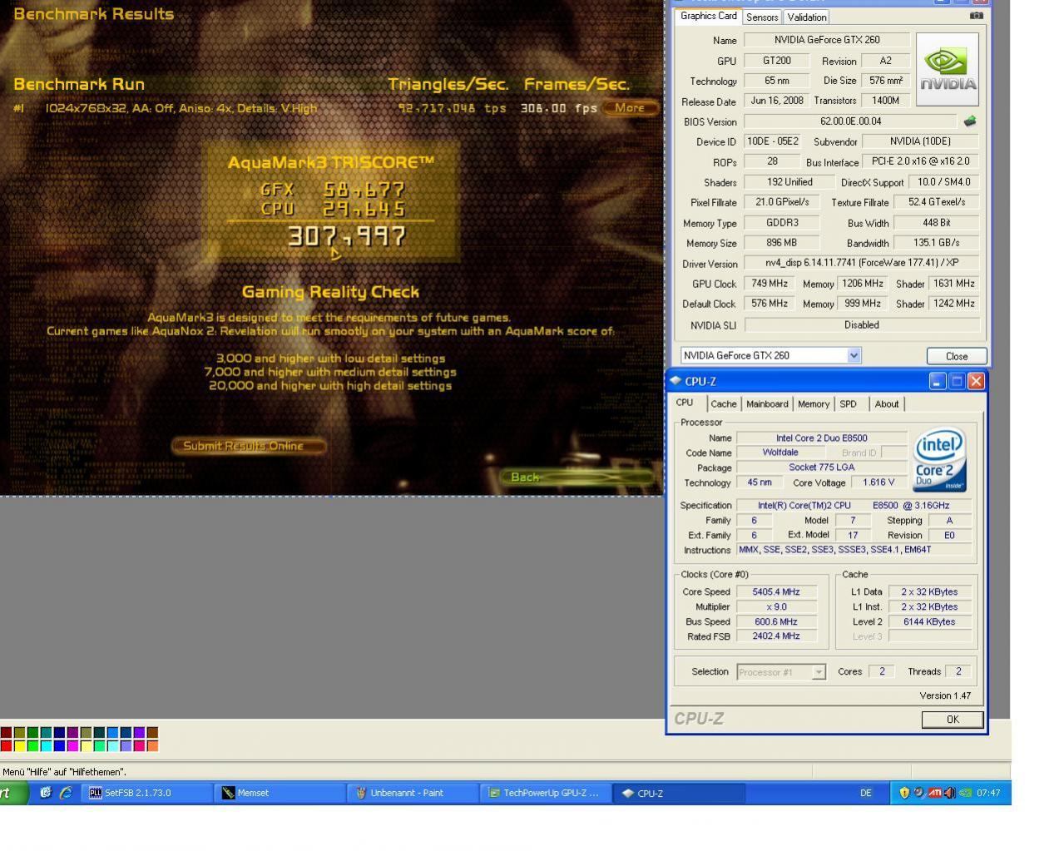
Task: Click the Internet Explorer quick launch icon
Action: click(x=66, y=793)
